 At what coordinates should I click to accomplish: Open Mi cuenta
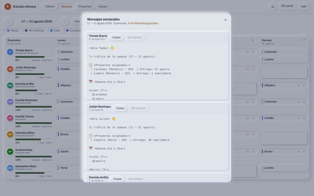click(287, 6)
